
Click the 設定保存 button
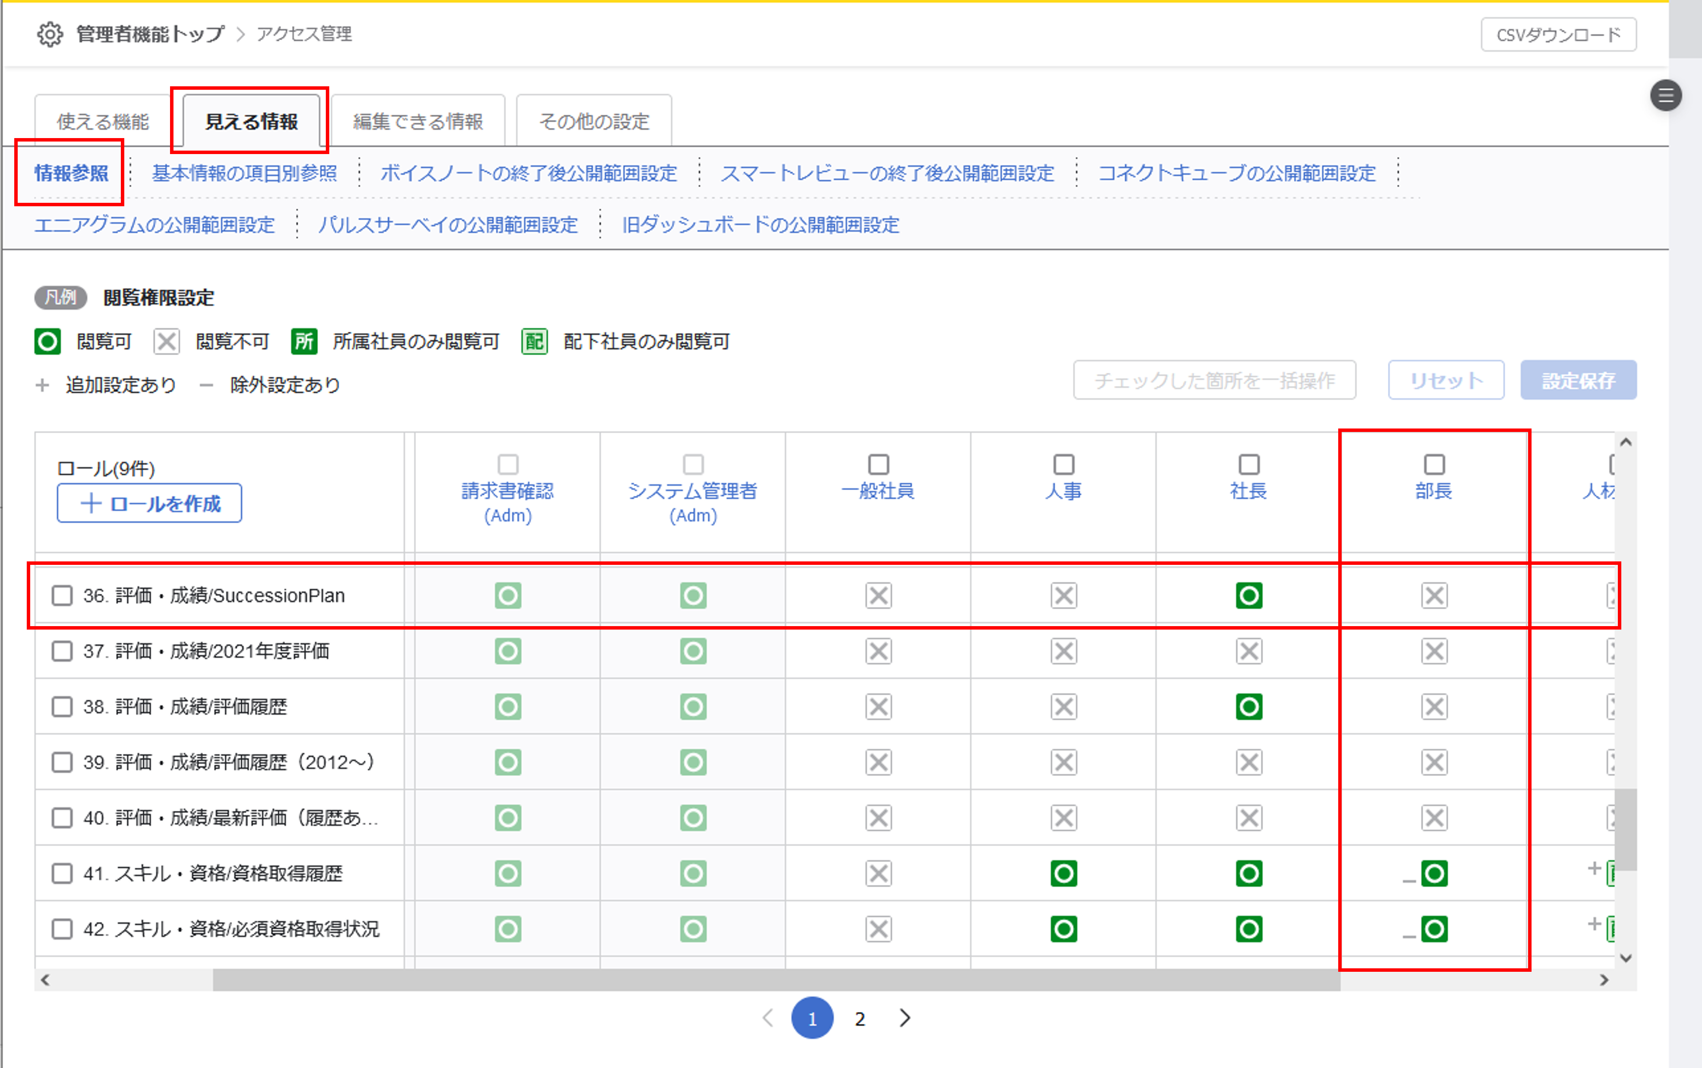pyautogui.click(x=1578, y=381)
